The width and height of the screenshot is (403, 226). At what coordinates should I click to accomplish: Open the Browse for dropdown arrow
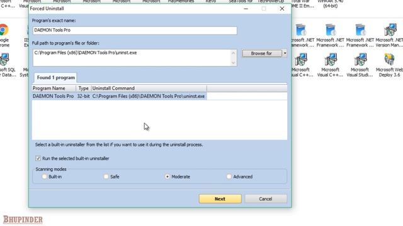click(x=285, y=53)
